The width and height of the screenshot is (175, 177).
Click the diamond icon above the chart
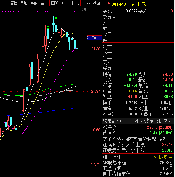(78, 9)
